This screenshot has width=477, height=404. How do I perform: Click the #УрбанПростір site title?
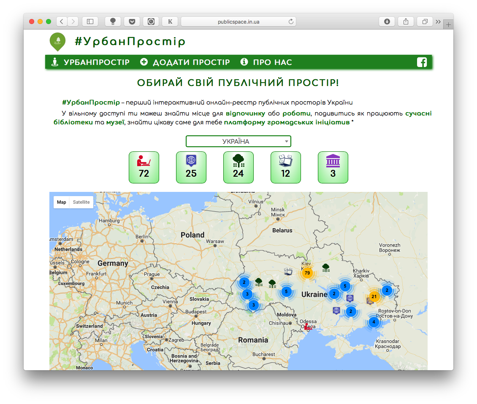pos(130,41)
